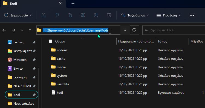Viewport: 205px width, 108px height.
Task: Unpin Βίντεο using its pin icon
Action: (34, 69)
